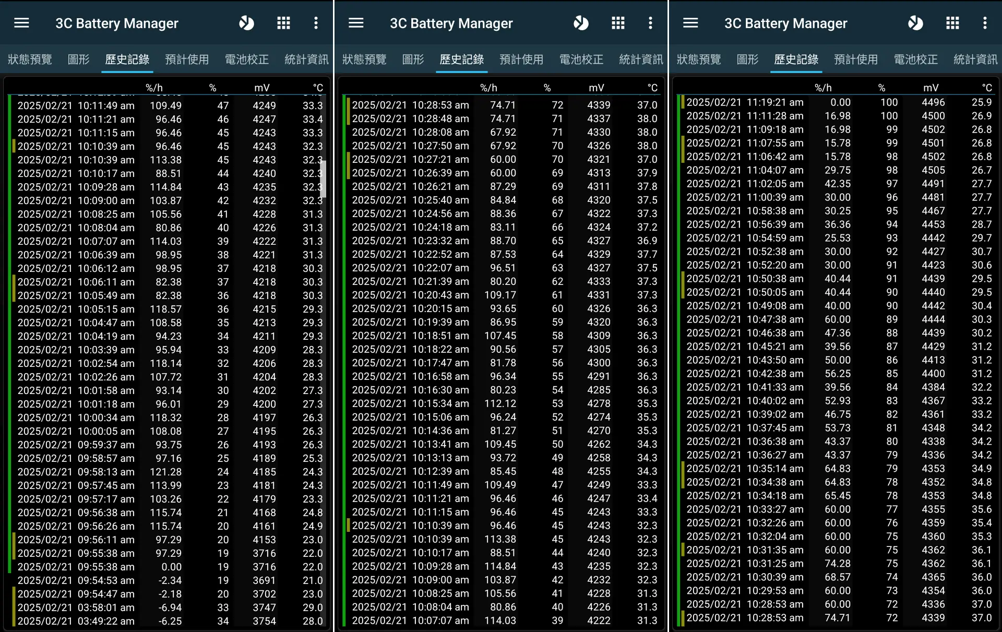Screen dimensions: 1002x632
Task: Open three-dot overflow menu in right panel
Action: 985,23
